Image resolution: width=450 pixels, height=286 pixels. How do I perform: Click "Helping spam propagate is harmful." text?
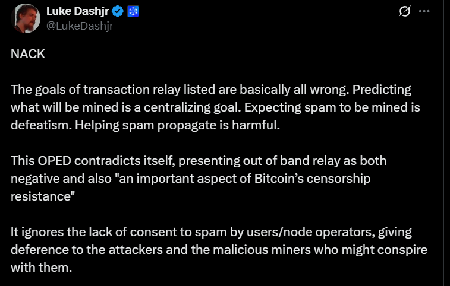177,125
